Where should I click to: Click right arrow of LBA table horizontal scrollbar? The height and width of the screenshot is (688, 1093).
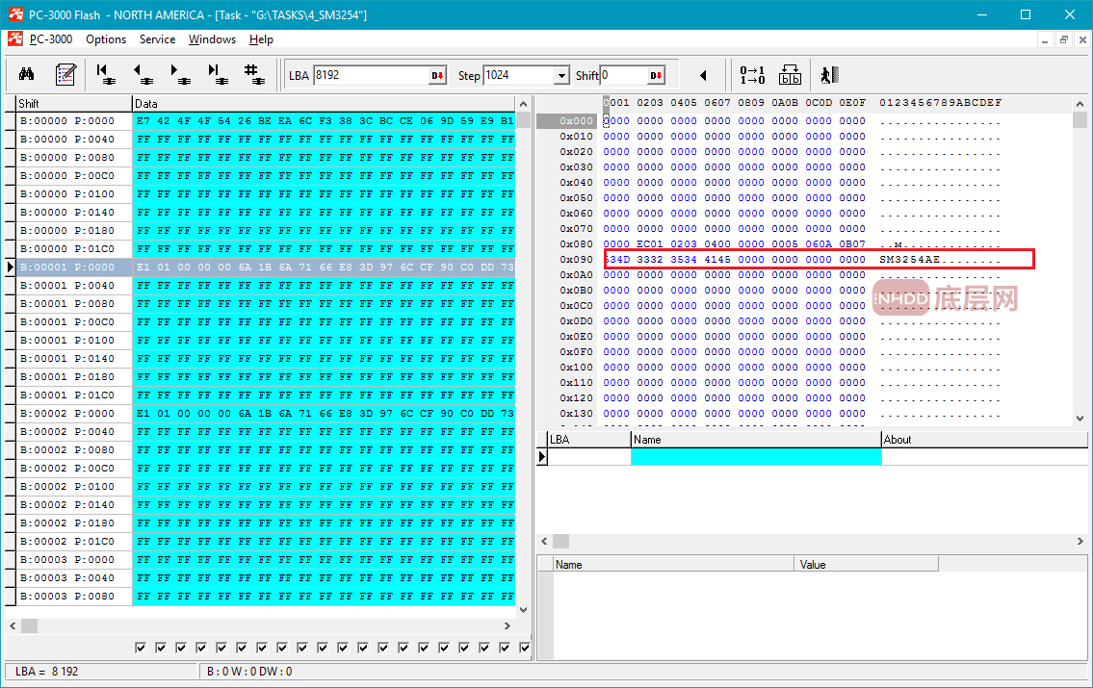tap(1080, 541)
